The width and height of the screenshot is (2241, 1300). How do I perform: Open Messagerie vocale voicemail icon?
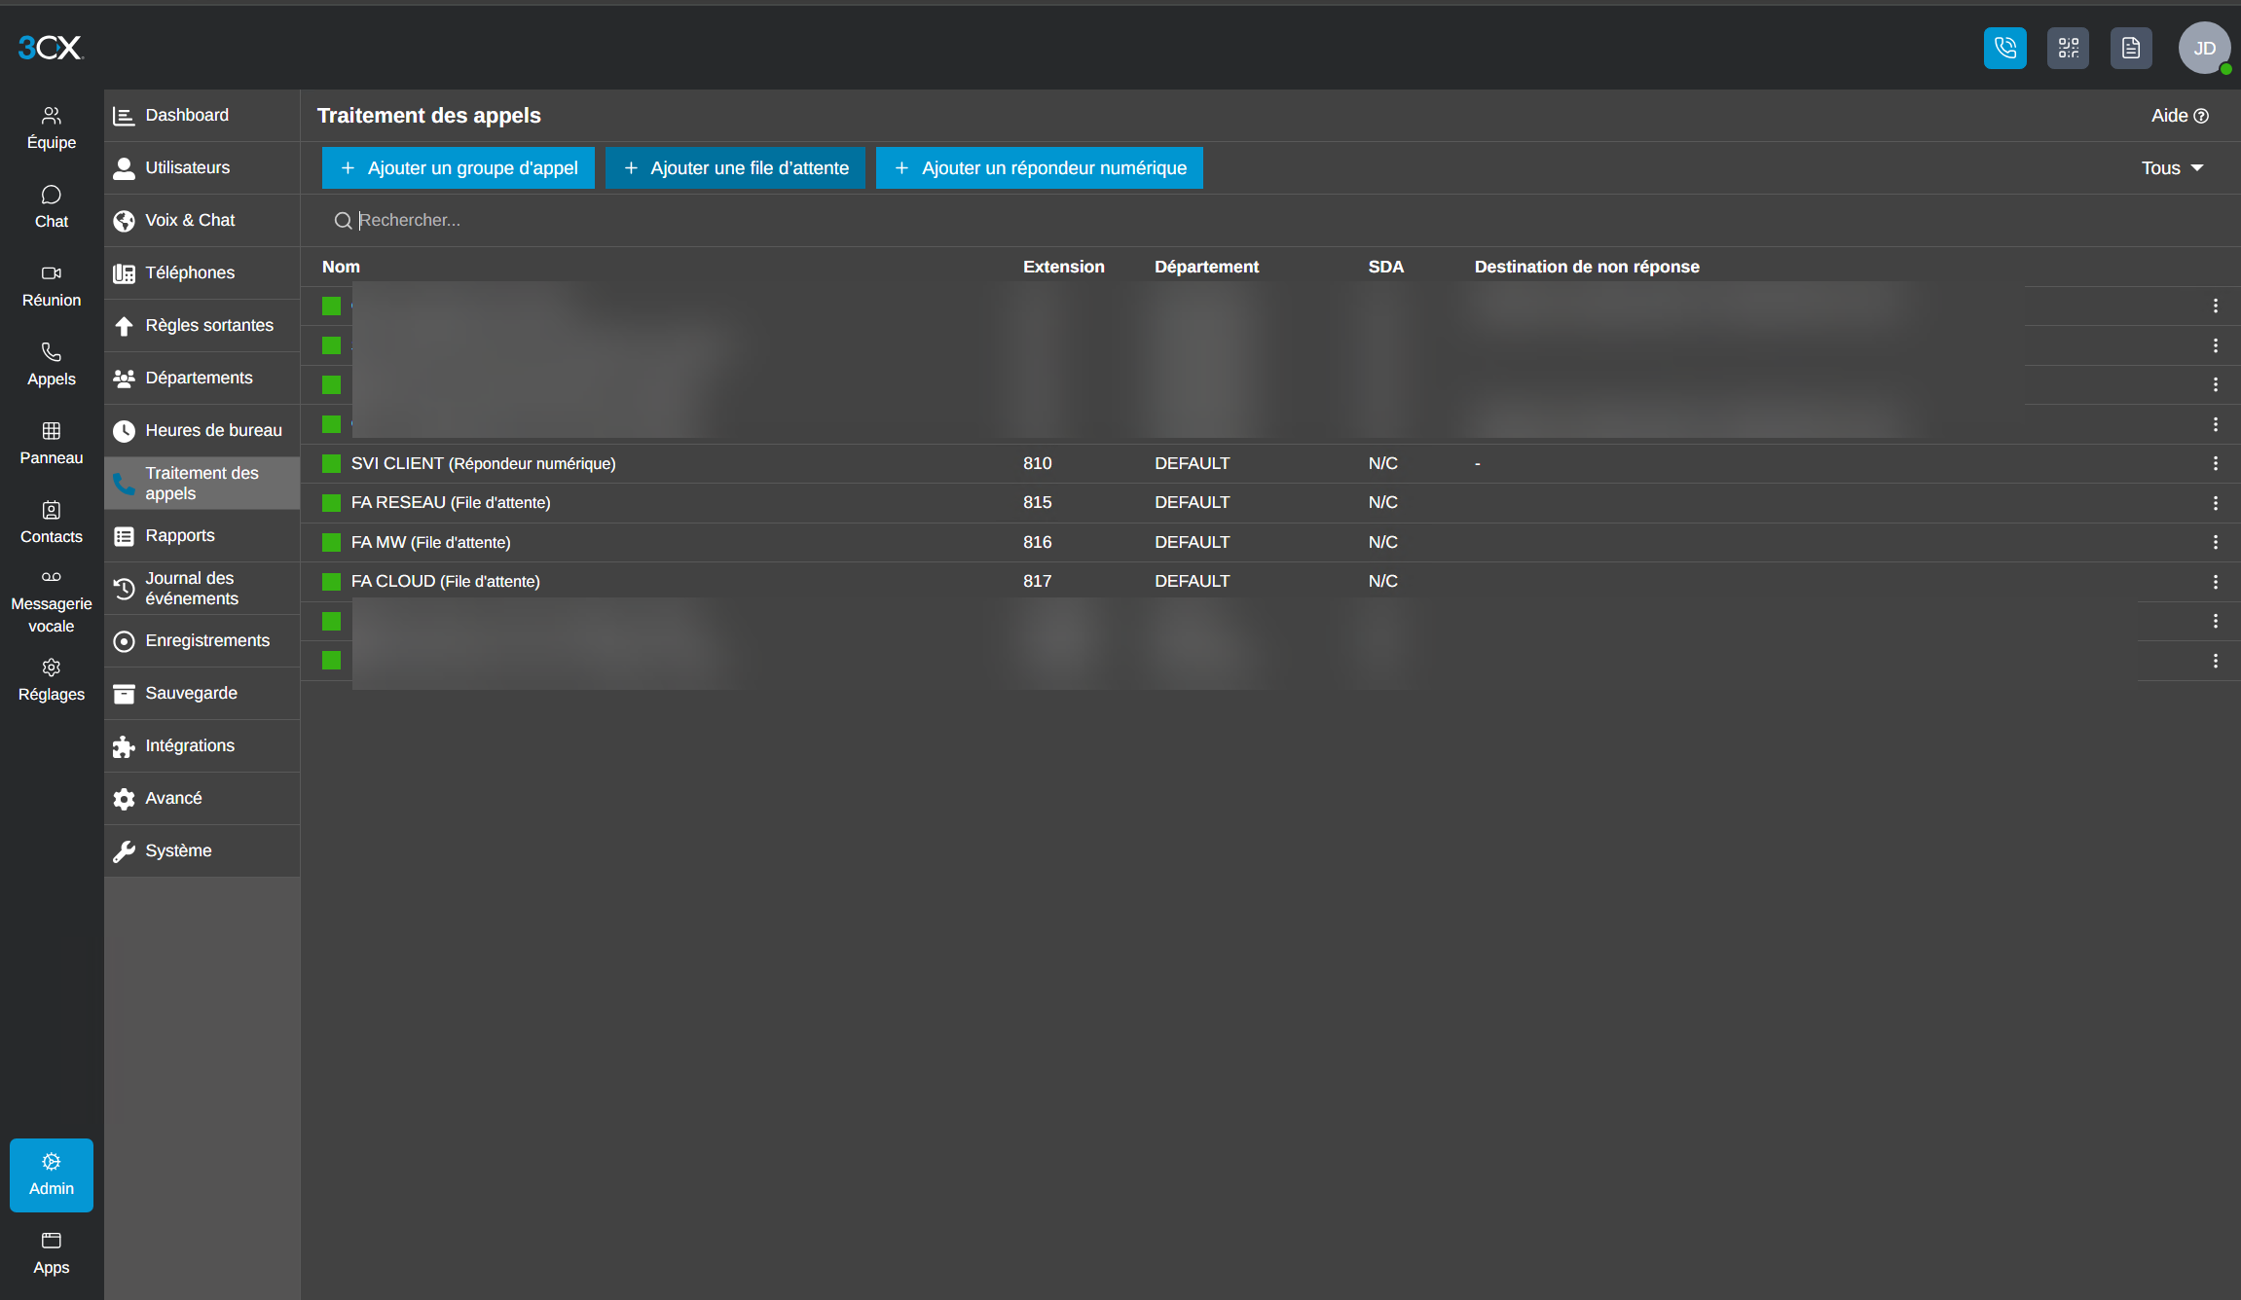pyautogui.click(x=52, y=577)
